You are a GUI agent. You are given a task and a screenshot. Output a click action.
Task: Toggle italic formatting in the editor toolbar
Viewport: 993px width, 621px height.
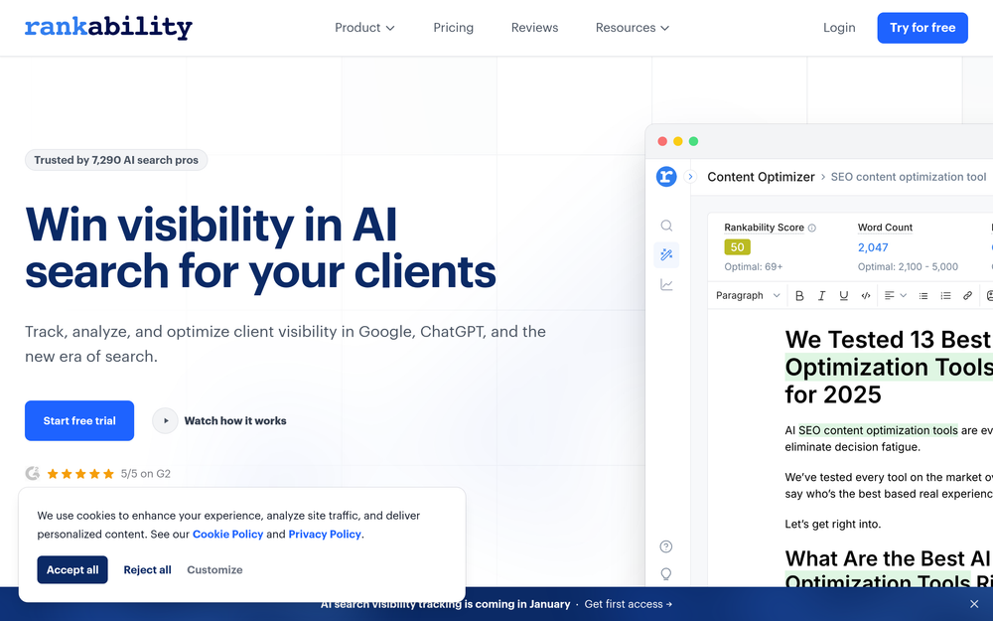tap(821, 295)
